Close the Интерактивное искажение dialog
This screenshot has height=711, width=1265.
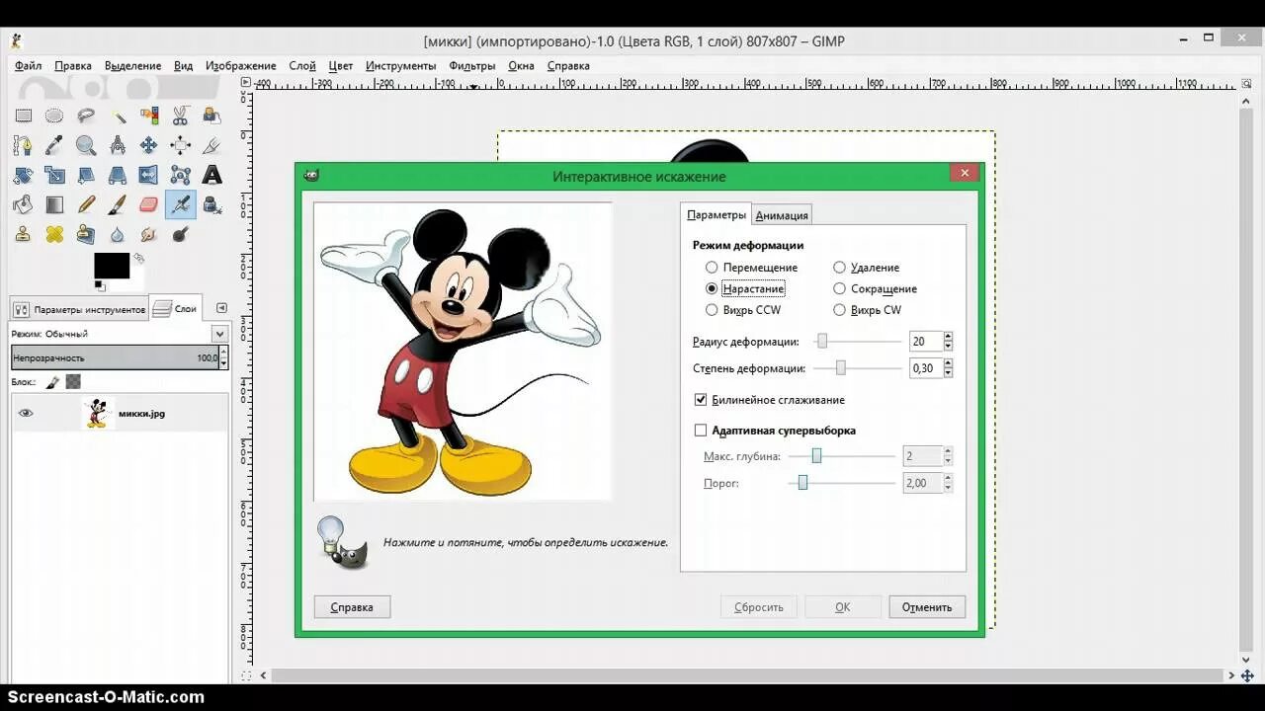coord(965,174)
